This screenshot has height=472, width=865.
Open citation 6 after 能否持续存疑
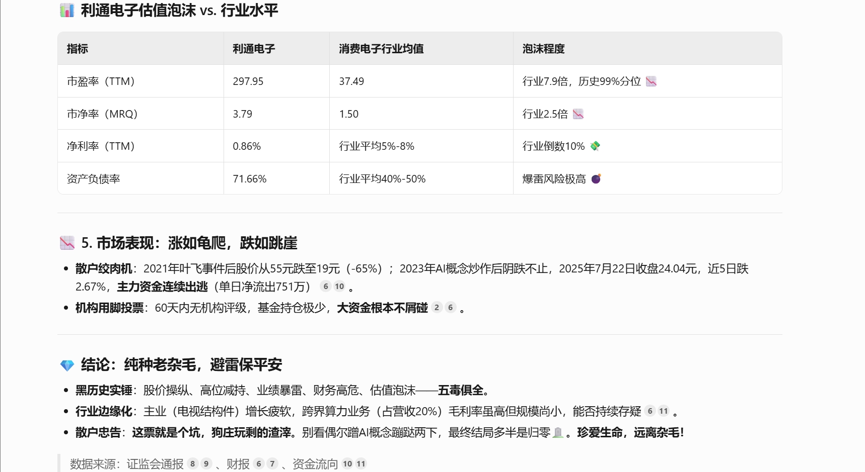coord(650,411)
